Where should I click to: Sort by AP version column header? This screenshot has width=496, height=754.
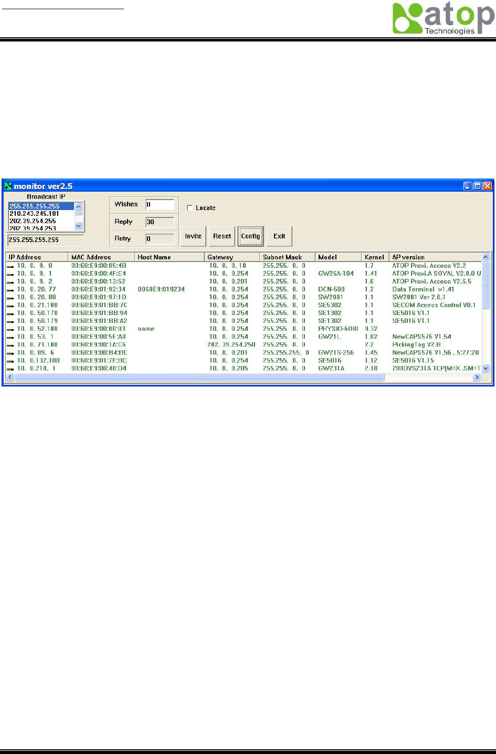click(x=435, y=257)
